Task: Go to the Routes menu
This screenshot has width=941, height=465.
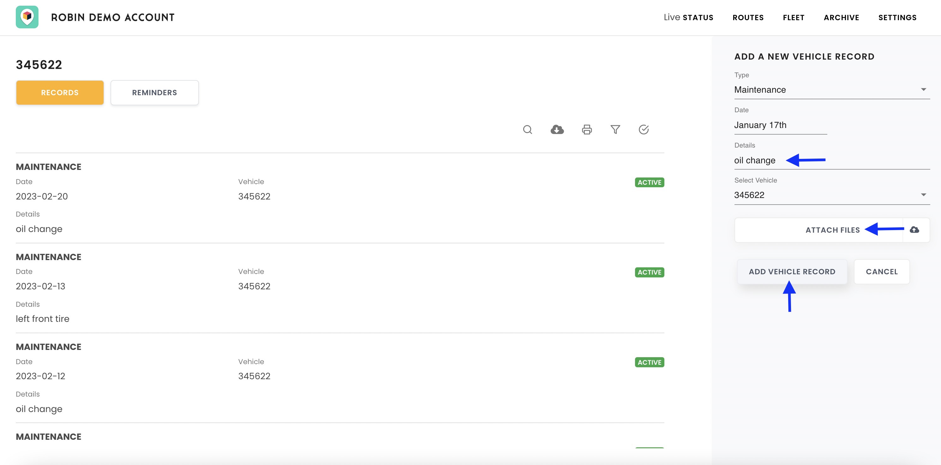Action: point(748,18)
